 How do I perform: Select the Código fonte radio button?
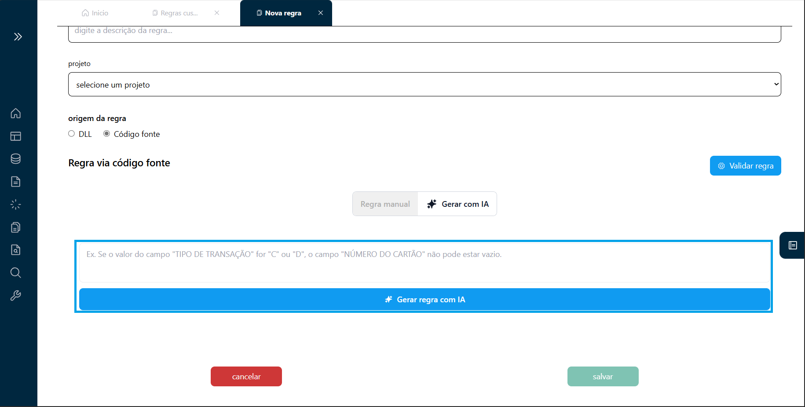coord(106,133)
